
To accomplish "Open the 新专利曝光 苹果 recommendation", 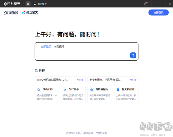I will [x=113, y=79].
